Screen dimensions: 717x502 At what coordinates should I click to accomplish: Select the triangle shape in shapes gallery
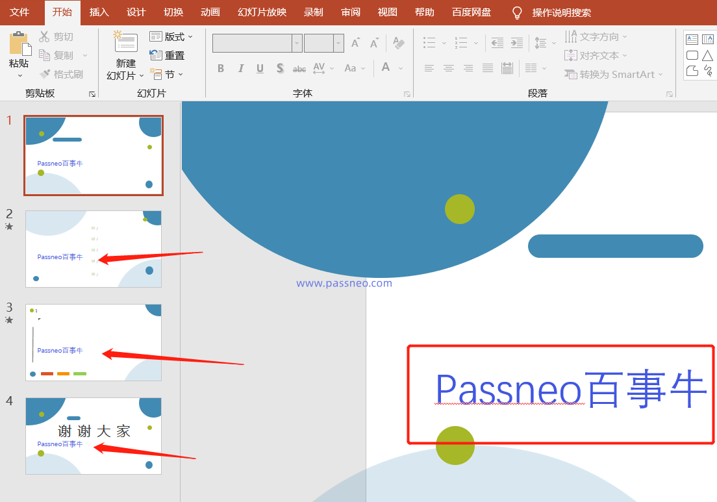point(707,56)
